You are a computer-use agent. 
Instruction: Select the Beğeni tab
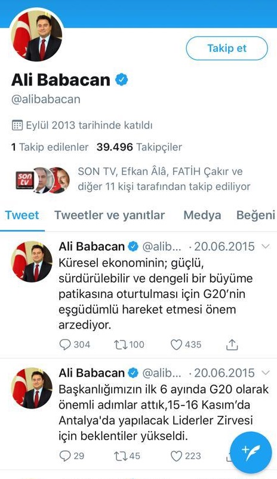point(256,215)
